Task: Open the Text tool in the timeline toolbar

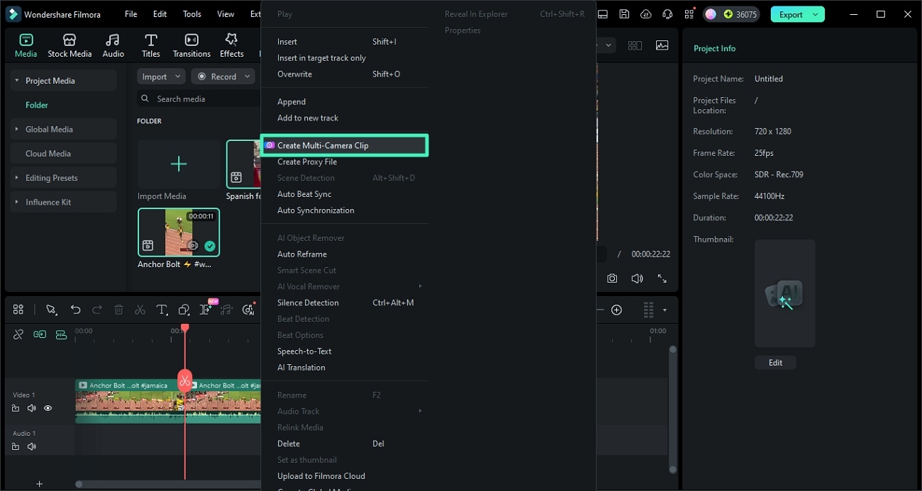Action: click(x=162, y=310)
